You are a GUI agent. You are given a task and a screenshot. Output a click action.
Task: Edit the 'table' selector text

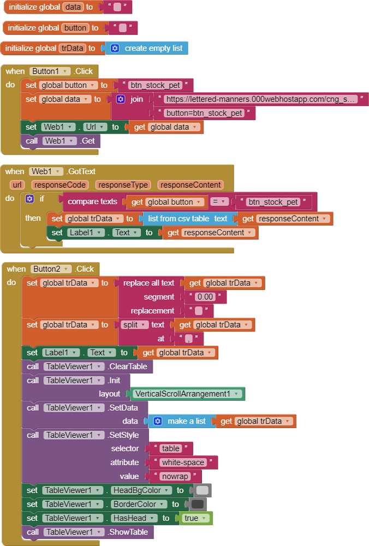point(170,448)
